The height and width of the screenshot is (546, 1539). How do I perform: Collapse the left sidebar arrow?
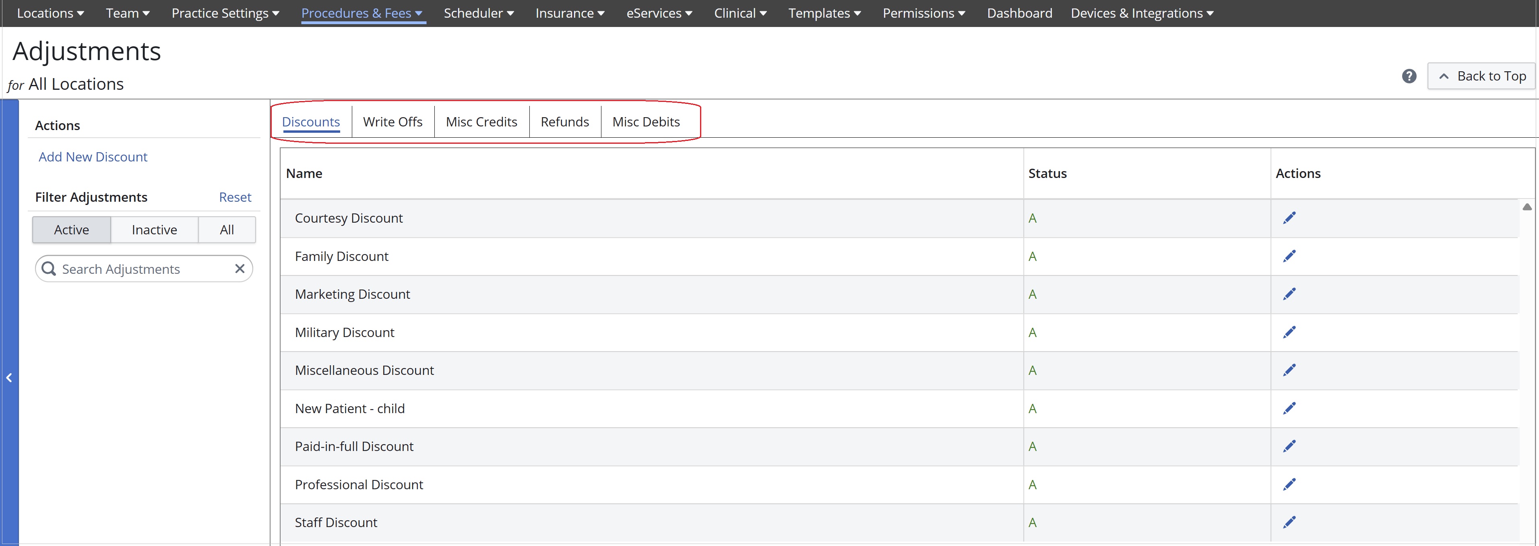coord(9,378)
